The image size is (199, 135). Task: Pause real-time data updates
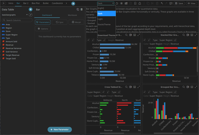point(121,3)
